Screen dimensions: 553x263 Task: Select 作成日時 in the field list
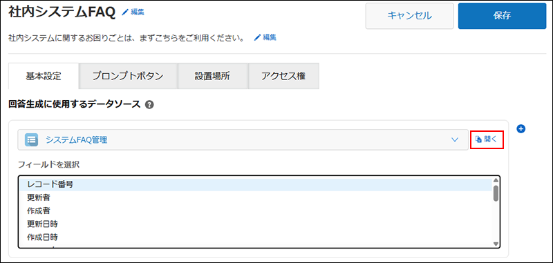coord(256,237)
